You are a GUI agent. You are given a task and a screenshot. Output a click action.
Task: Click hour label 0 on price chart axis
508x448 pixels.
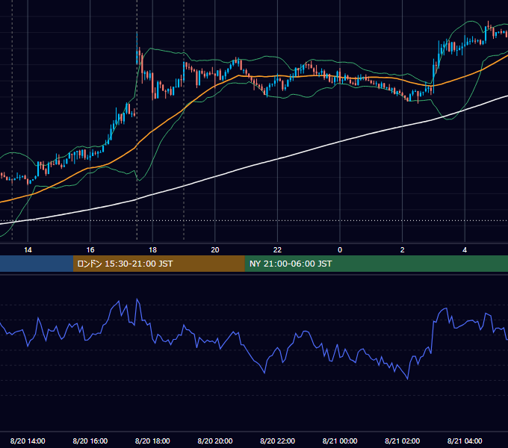(x=340, y=250)
